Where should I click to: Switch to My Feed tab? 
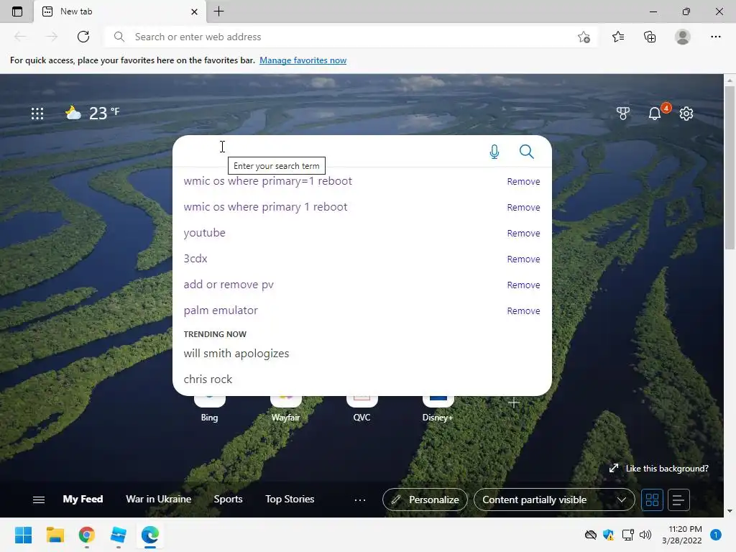(83, 499)
